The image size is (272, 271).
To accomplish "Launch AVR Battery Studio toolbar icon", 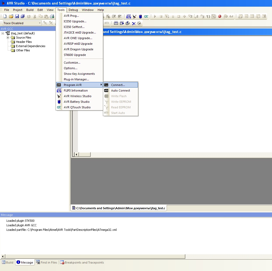I will [x=140, y=16].
